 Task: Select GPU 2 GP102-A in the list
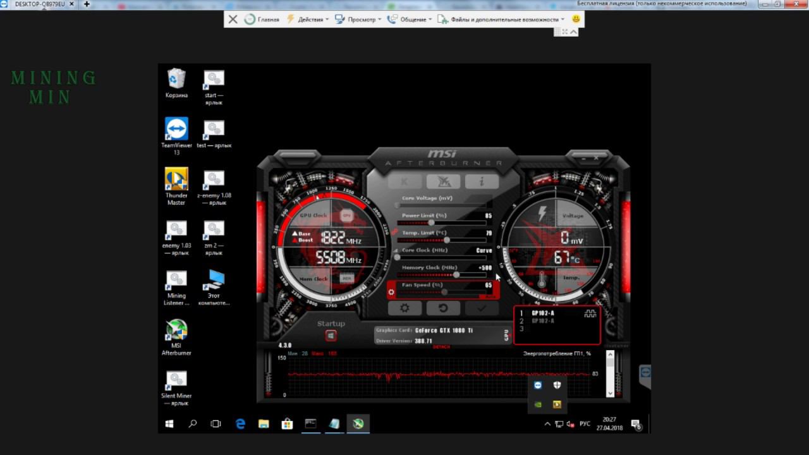[x=542, y=321]
